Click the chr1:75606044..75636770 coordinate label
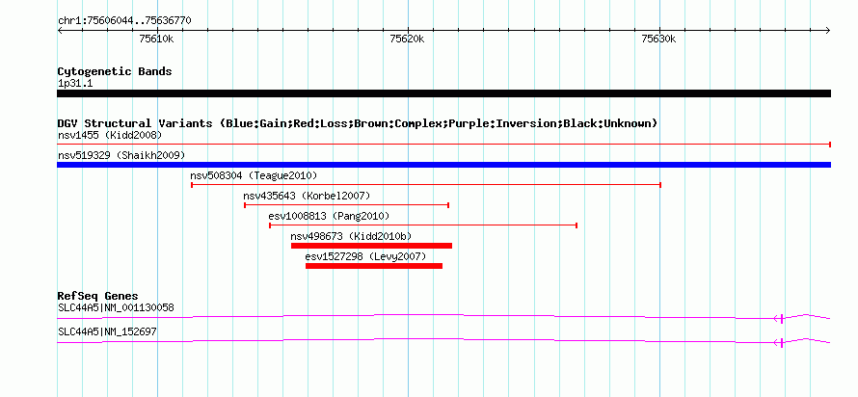Viewport: 858px width, 397px height. [124, 21]
